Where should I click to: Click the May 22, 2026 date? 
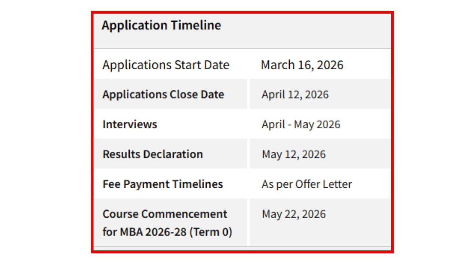click(293, 214)
